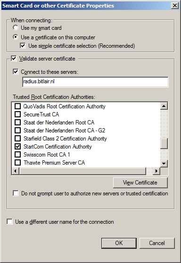Screen dimensions: 181x263
Task: Dismiss dialog with Cancel button
Action: tap(157, 243)
